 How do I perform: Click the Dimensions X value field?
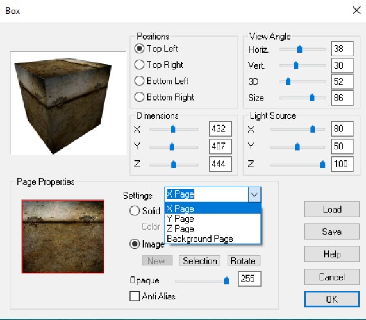point(220,129)
